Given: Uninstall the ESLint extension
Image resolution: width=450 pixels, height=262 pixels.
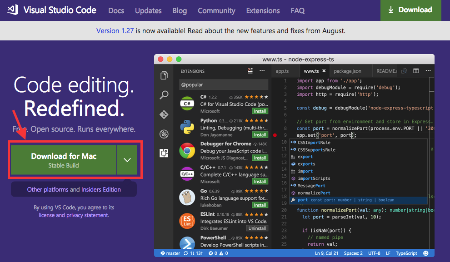Looking at the screenshot, I should coord(257,228).
